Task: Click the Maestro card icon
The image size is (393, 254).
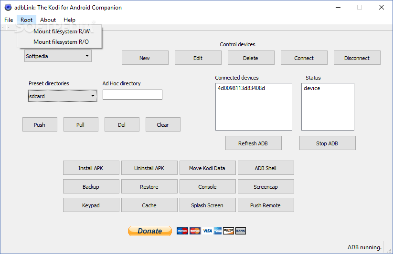Action: pyautogui.click(x=182, y=231)
